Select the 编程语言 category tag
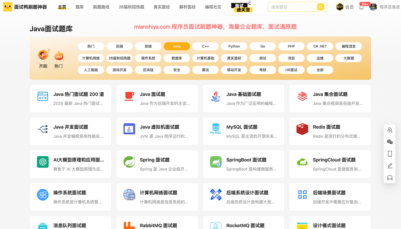The image size is (401, 229). click(x=349, y=46)
